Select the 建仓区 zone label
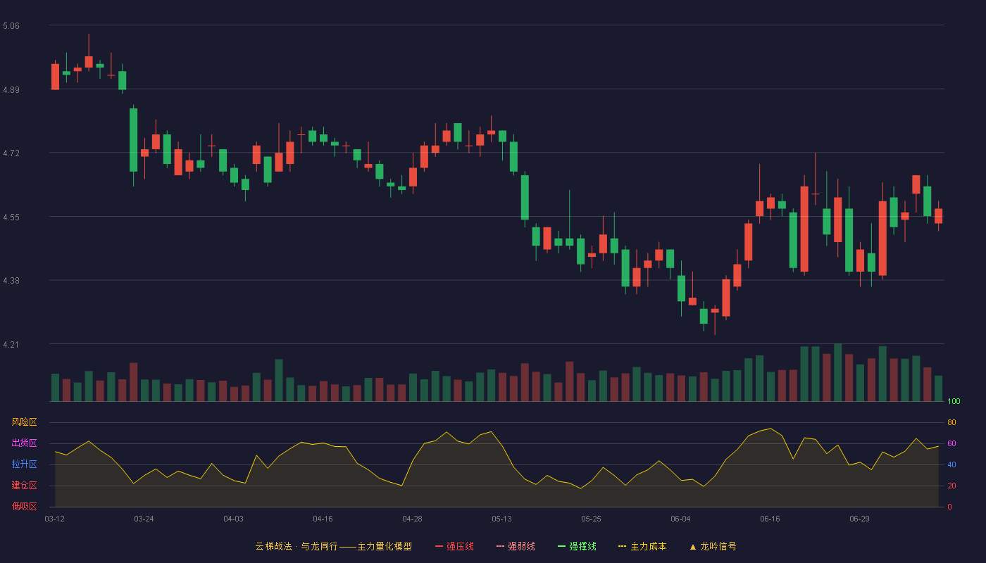Screen dimensions: 986x563 click(24, 486)
